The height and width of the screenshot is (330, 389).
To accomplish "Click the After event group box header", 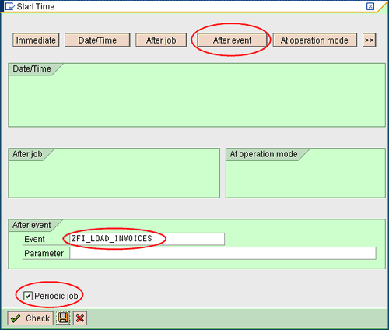I will [32, 225].
